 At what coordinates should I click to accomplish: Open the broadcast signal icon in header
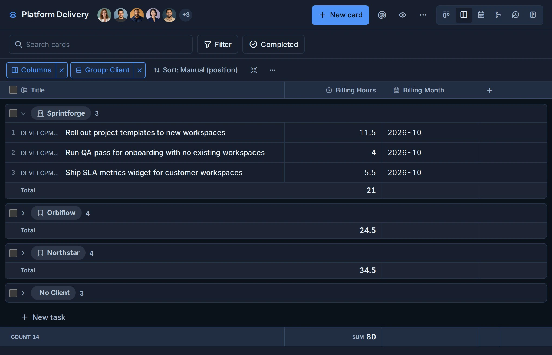tap(382, 15)
